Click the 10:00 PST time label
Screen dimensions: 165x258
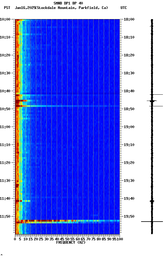(5, 19)
